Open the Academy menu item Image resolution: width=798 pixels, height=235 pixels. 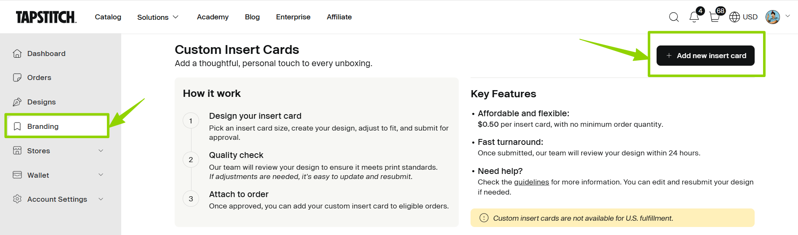click(x=213, y=17)
